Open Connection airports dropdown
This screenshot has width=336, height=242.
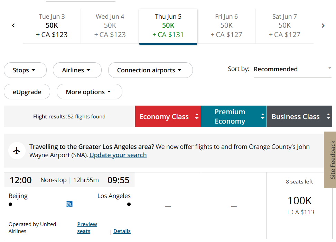[x=150, y=70]
